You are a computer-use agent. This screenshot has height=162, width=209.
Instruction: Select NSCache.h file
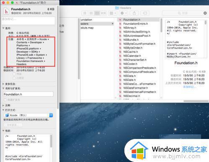coord(131,52)
